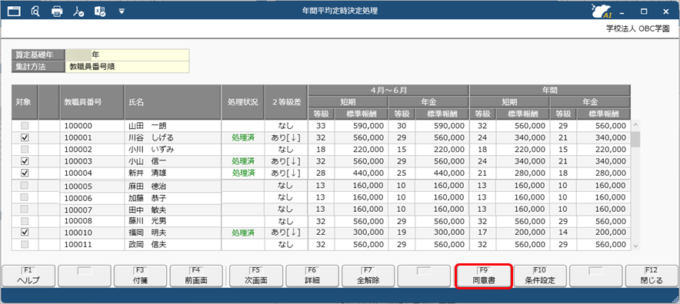This screenshot has height=304, width=680.
Task: Export to Excel using the Excel icon
Action: [x=100, y=12]
